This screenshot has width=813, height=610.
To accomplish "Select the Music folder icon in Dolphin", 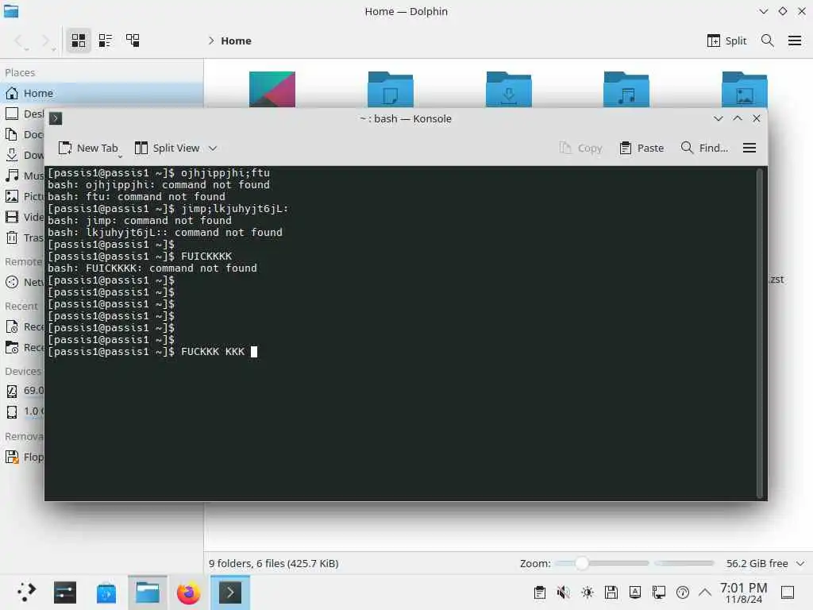I will pyautogui.click(x=626, y=89).
